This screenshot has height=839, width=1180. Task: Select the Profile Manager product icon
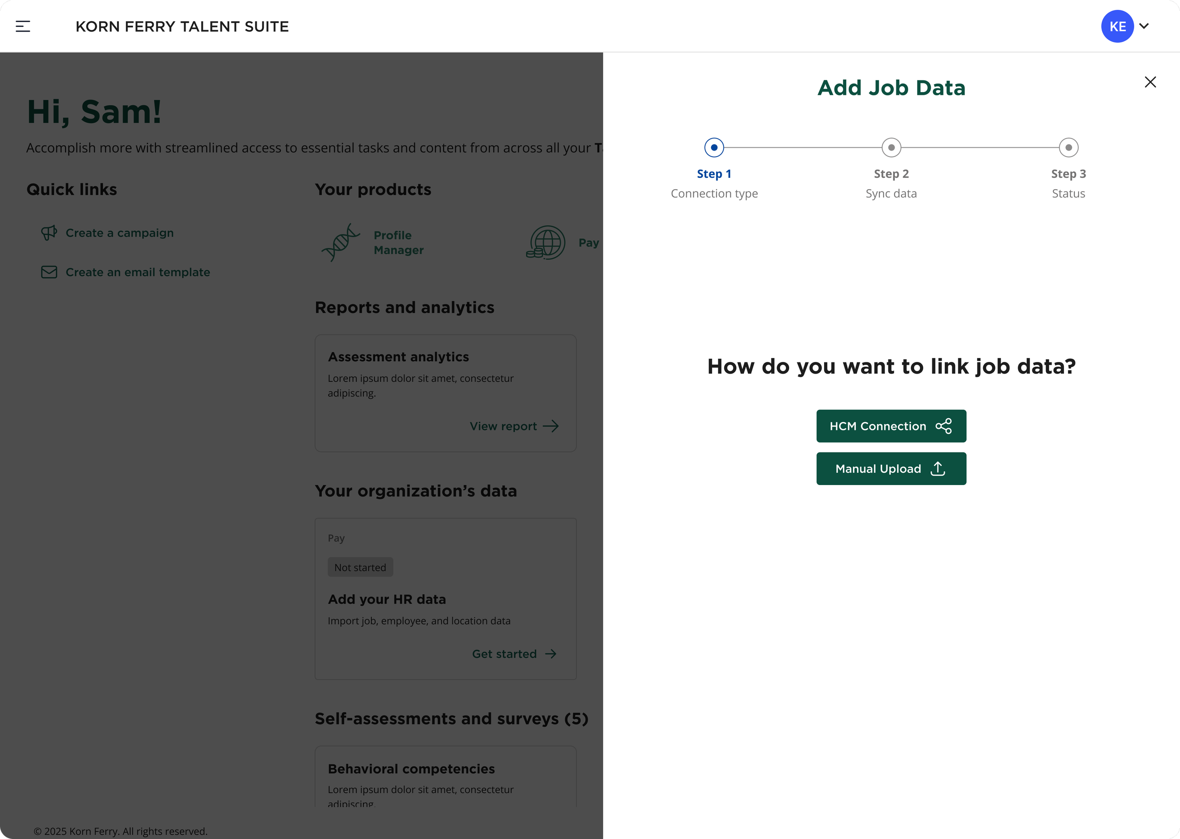coord(341,242)
